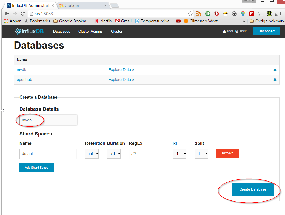Click the Pushbullet extension icon

(208, 13)
